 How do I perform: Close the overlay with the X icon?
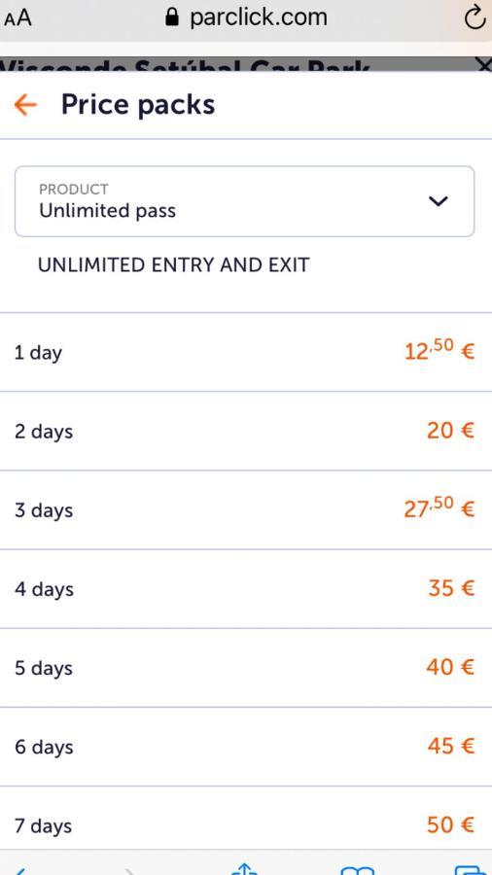pyautogui.click(x=485, y=64)
